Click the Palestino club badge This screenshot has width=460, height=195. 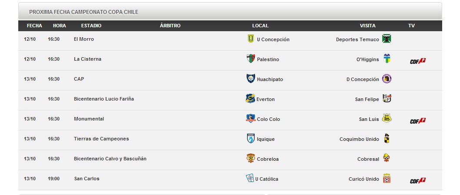250,59
